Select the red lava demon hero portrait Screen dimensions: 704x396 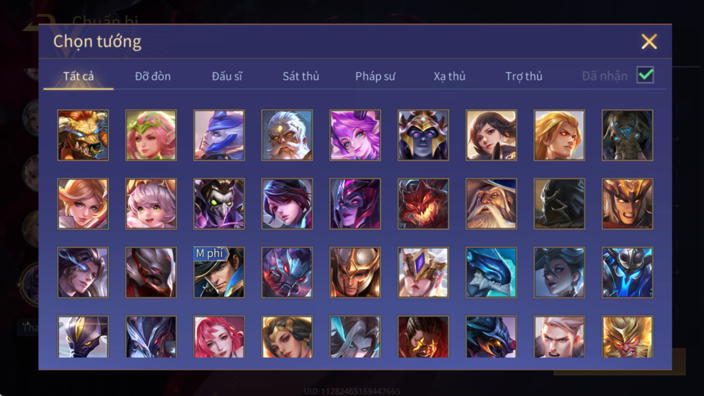(x=423, y=204)
